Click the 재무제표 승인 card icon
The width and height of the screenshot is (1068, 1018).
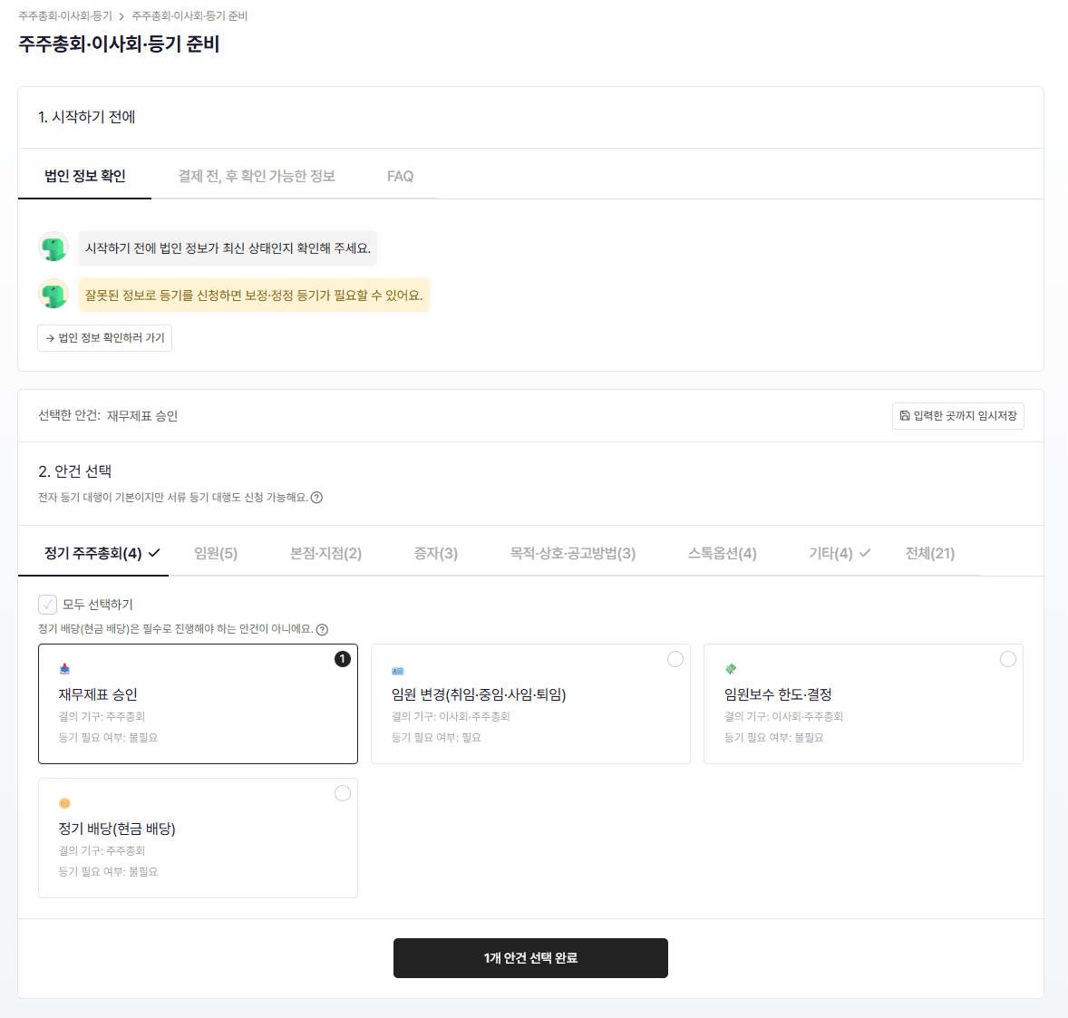pos(64,669)
